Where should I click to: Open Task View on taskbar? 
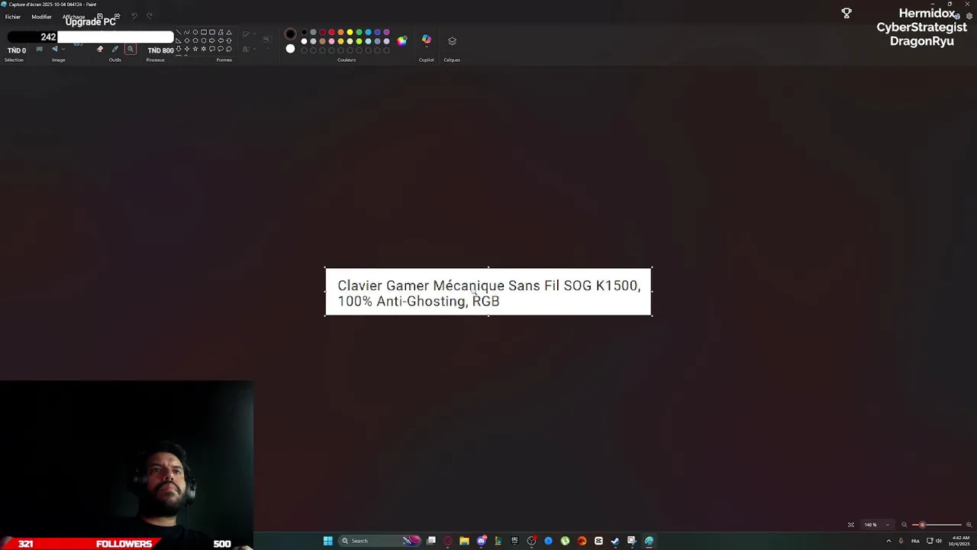click(x=431, y=541)
